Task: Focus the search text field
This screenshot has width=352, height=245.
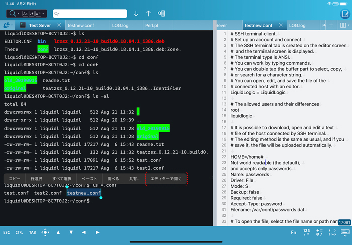Action: pyautogui.click(x=91, y=13)
